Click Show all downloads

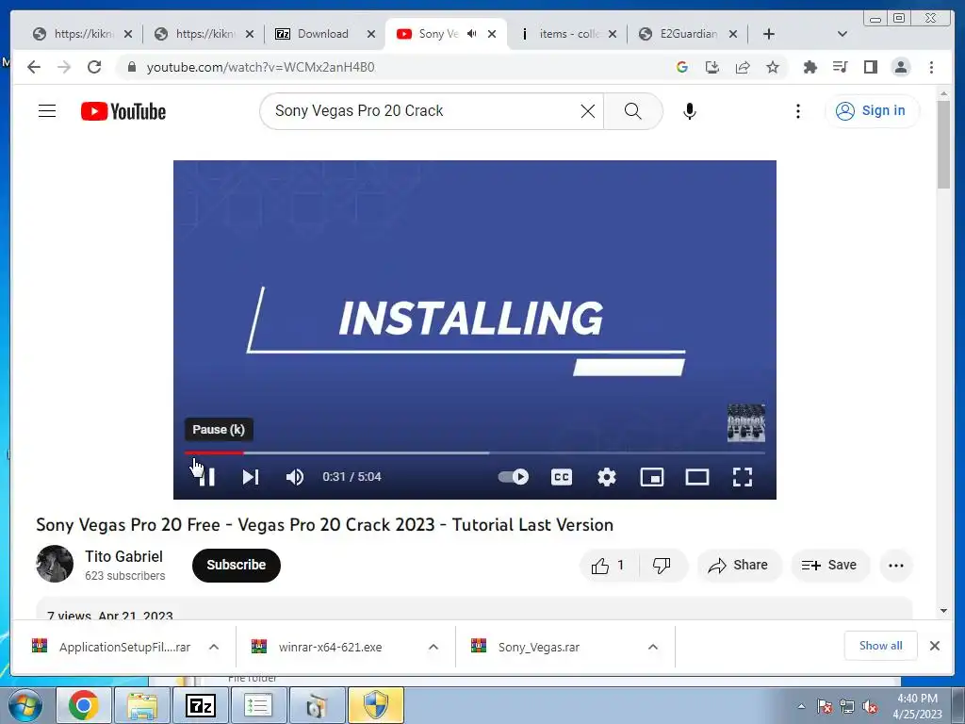coord(881,646)
